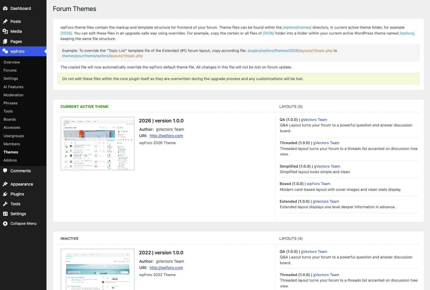Click the INACTIVE section heading

(x=69, y=239)
